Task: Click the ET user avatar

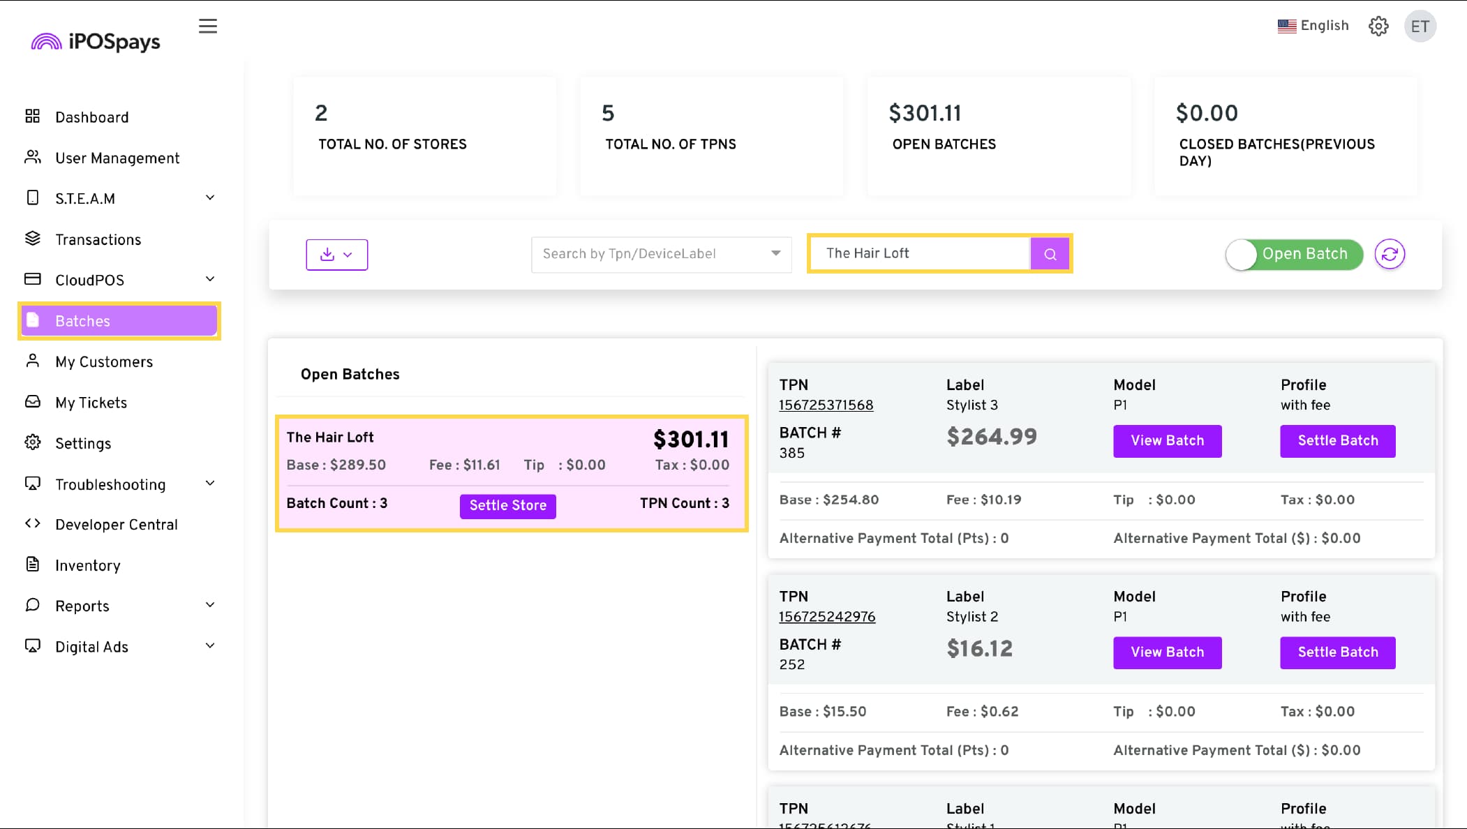Action: point(1420,27)
